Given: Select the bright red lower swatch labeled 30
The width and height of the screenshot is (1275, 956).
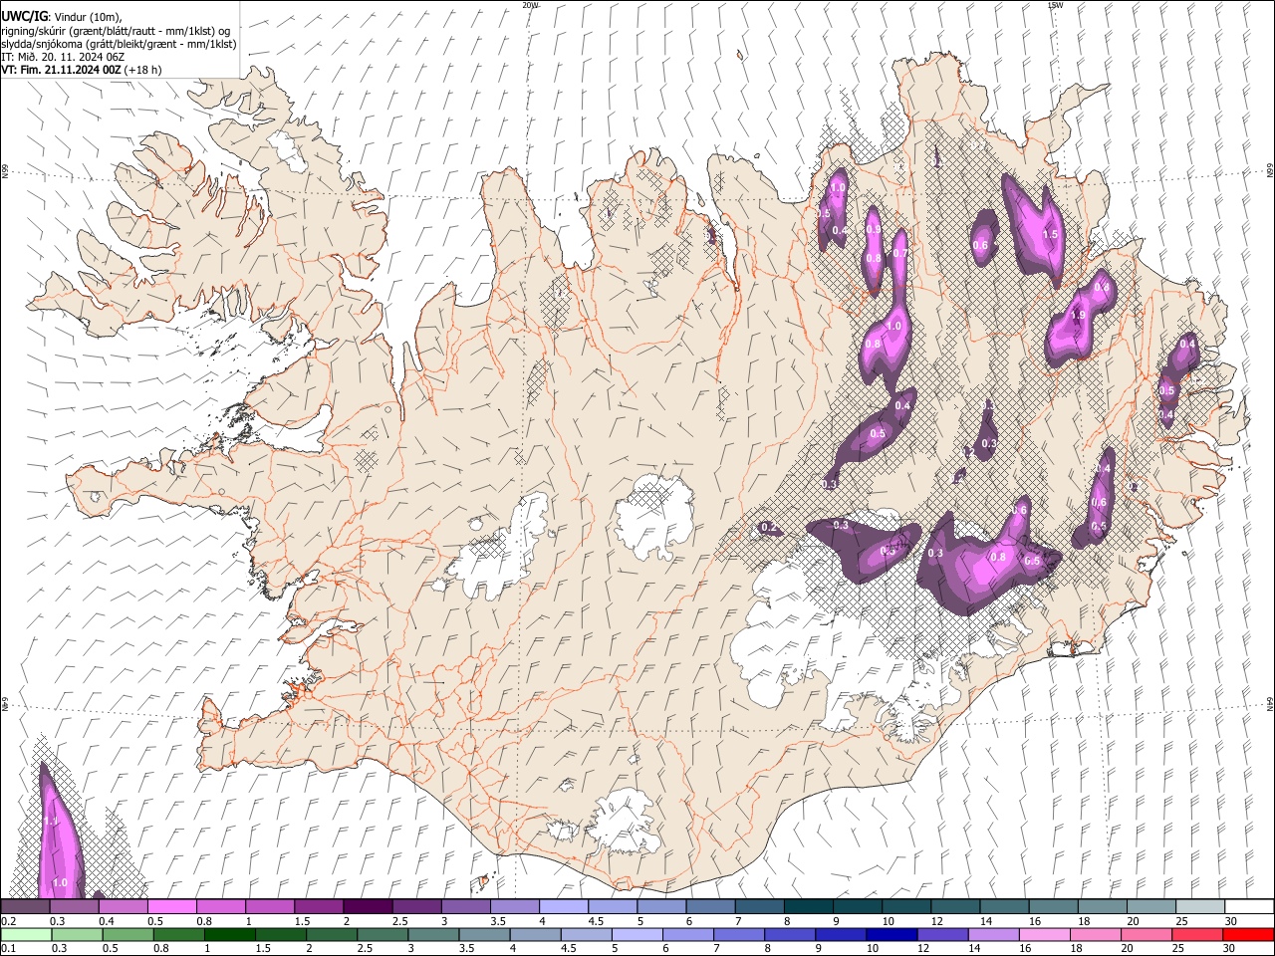Looking at the screenshot, I should tap(1247, 935).
